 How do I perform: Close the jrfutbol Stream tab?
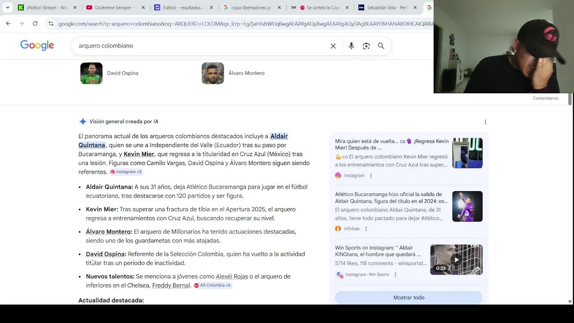pyautogui.click(x=75, y=8)
